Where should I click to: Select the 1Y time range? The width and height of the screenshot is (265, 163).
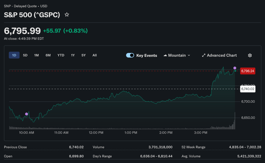point(73,55)
